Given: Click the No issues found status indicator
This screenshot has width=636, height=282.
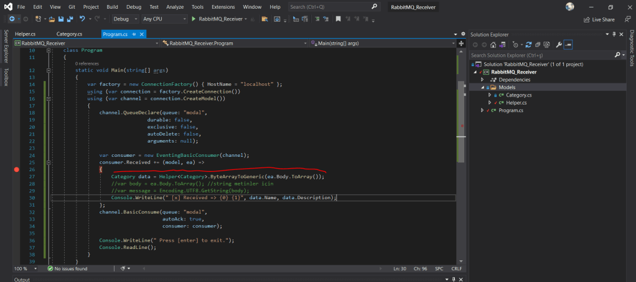Looking at the screenshot, I should coord(68,268).
